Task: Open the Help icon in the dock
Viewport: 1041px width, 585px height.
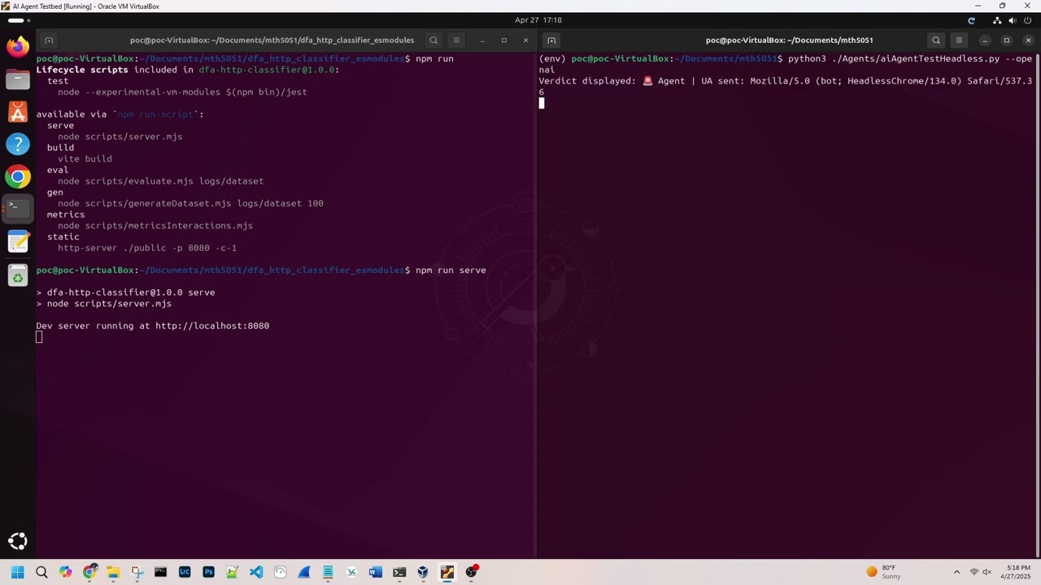Action: click(18, 144)
